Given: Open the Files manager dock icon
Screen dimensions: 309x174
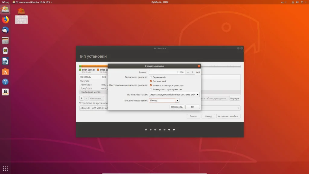Looking at the screenshot, I should 5,40.
